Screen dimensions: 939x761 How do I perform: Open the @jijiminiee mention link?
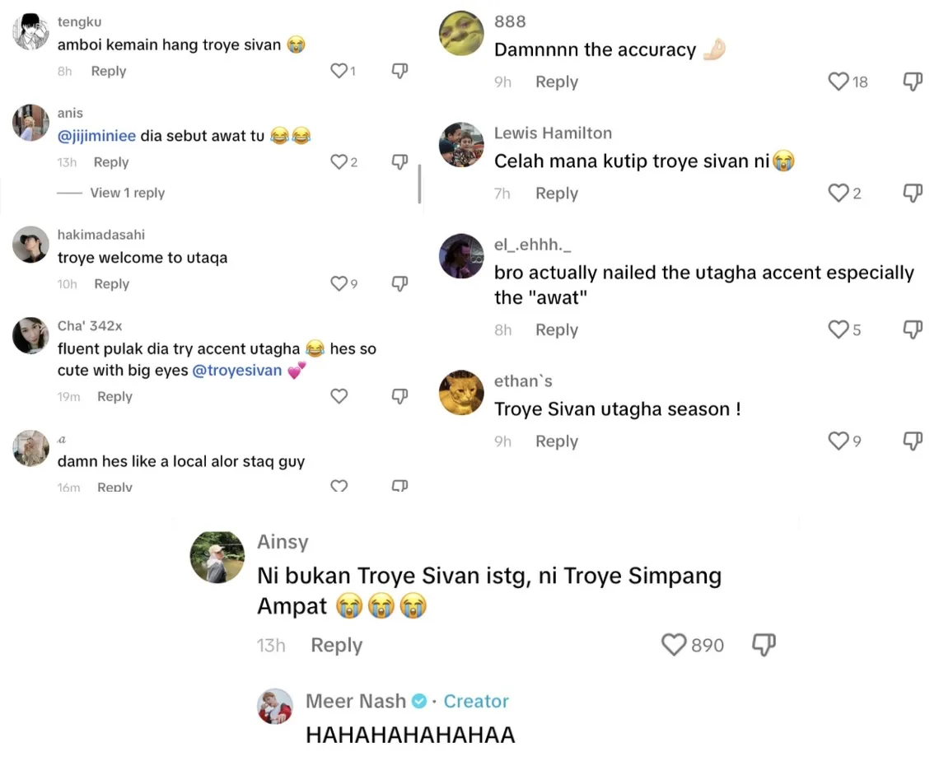pyautogui.click(x=96, y=136)
